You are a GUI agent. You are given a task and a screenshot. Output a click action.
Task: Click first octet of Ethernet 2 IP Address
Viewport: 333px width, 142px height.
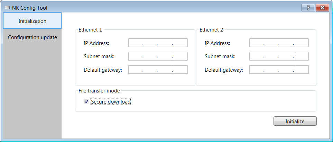pyautogui.click(x=256, y=43)
